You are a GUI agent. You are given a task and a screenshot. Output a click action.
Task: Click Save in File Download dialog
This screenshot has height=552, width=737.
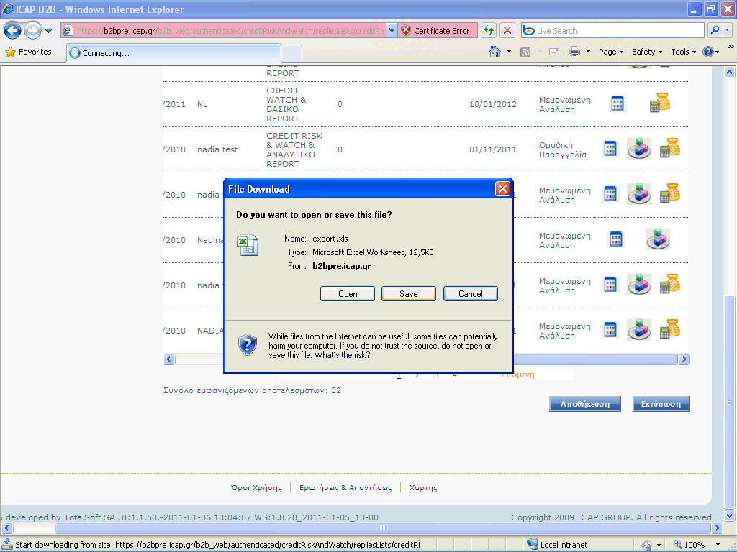tap(409, 294)
